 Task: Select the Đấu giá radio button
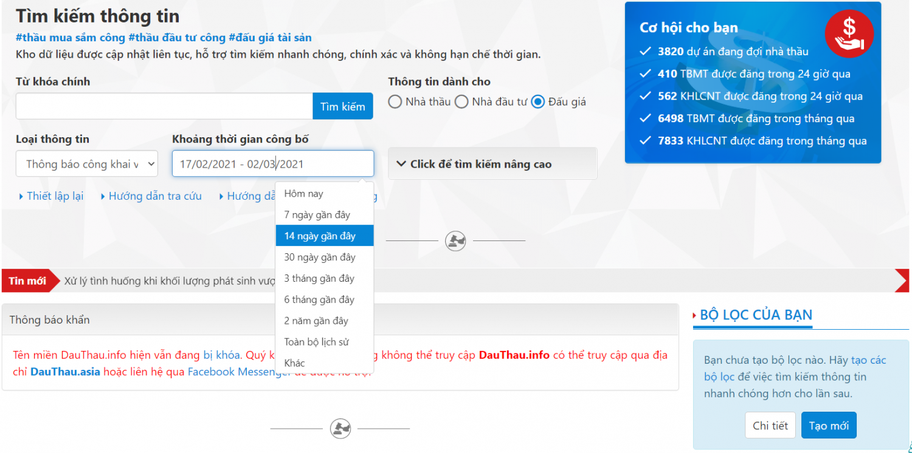click(x=537, y=101)
